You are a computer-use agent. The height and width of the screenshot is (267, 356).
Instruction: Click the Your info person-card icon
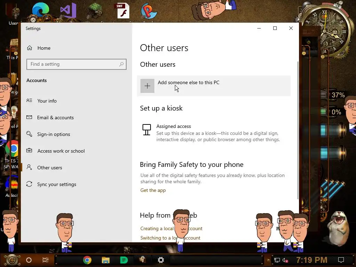(29, 100)
